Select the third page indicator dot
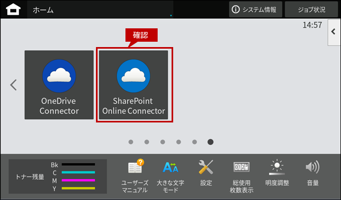This screenshot has width=341, height=200. click(x=162, y=142)
